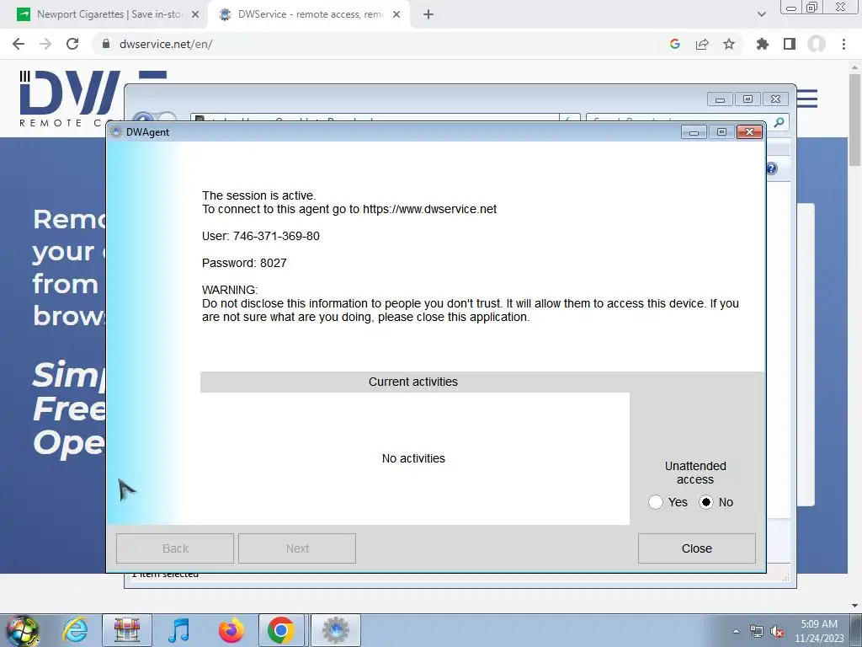Go back in Chrome

[19, 44]
